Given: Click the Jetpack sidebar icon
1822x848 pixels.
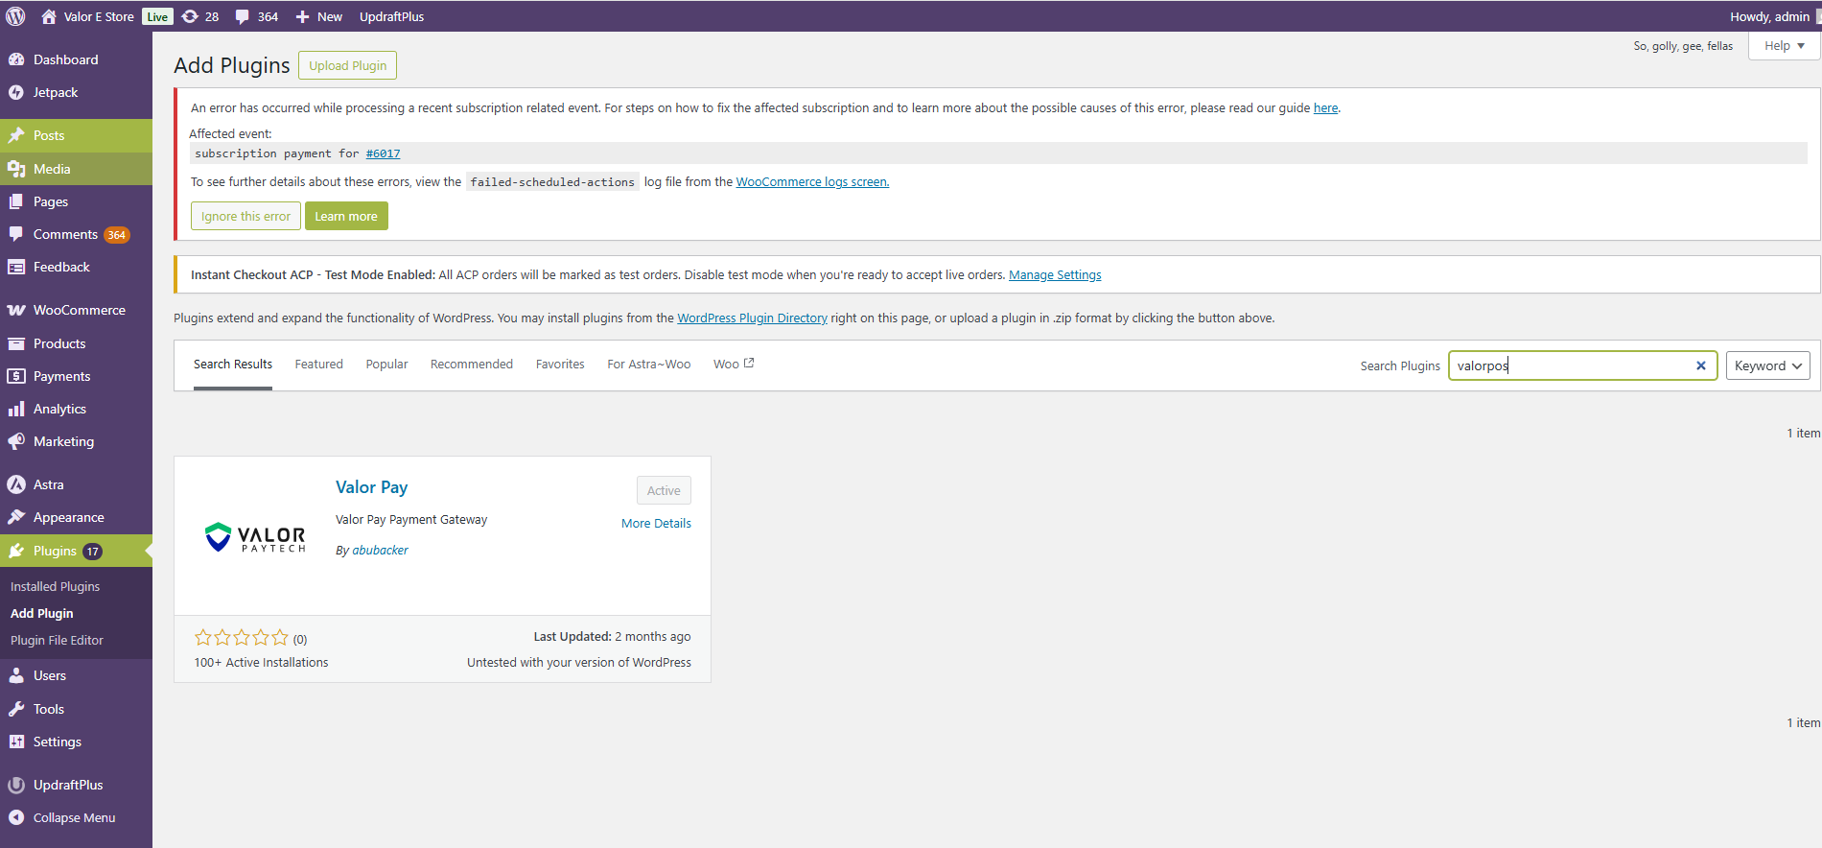Looking at the screenshot, I should pyautogui.click(x=16, y=92).
